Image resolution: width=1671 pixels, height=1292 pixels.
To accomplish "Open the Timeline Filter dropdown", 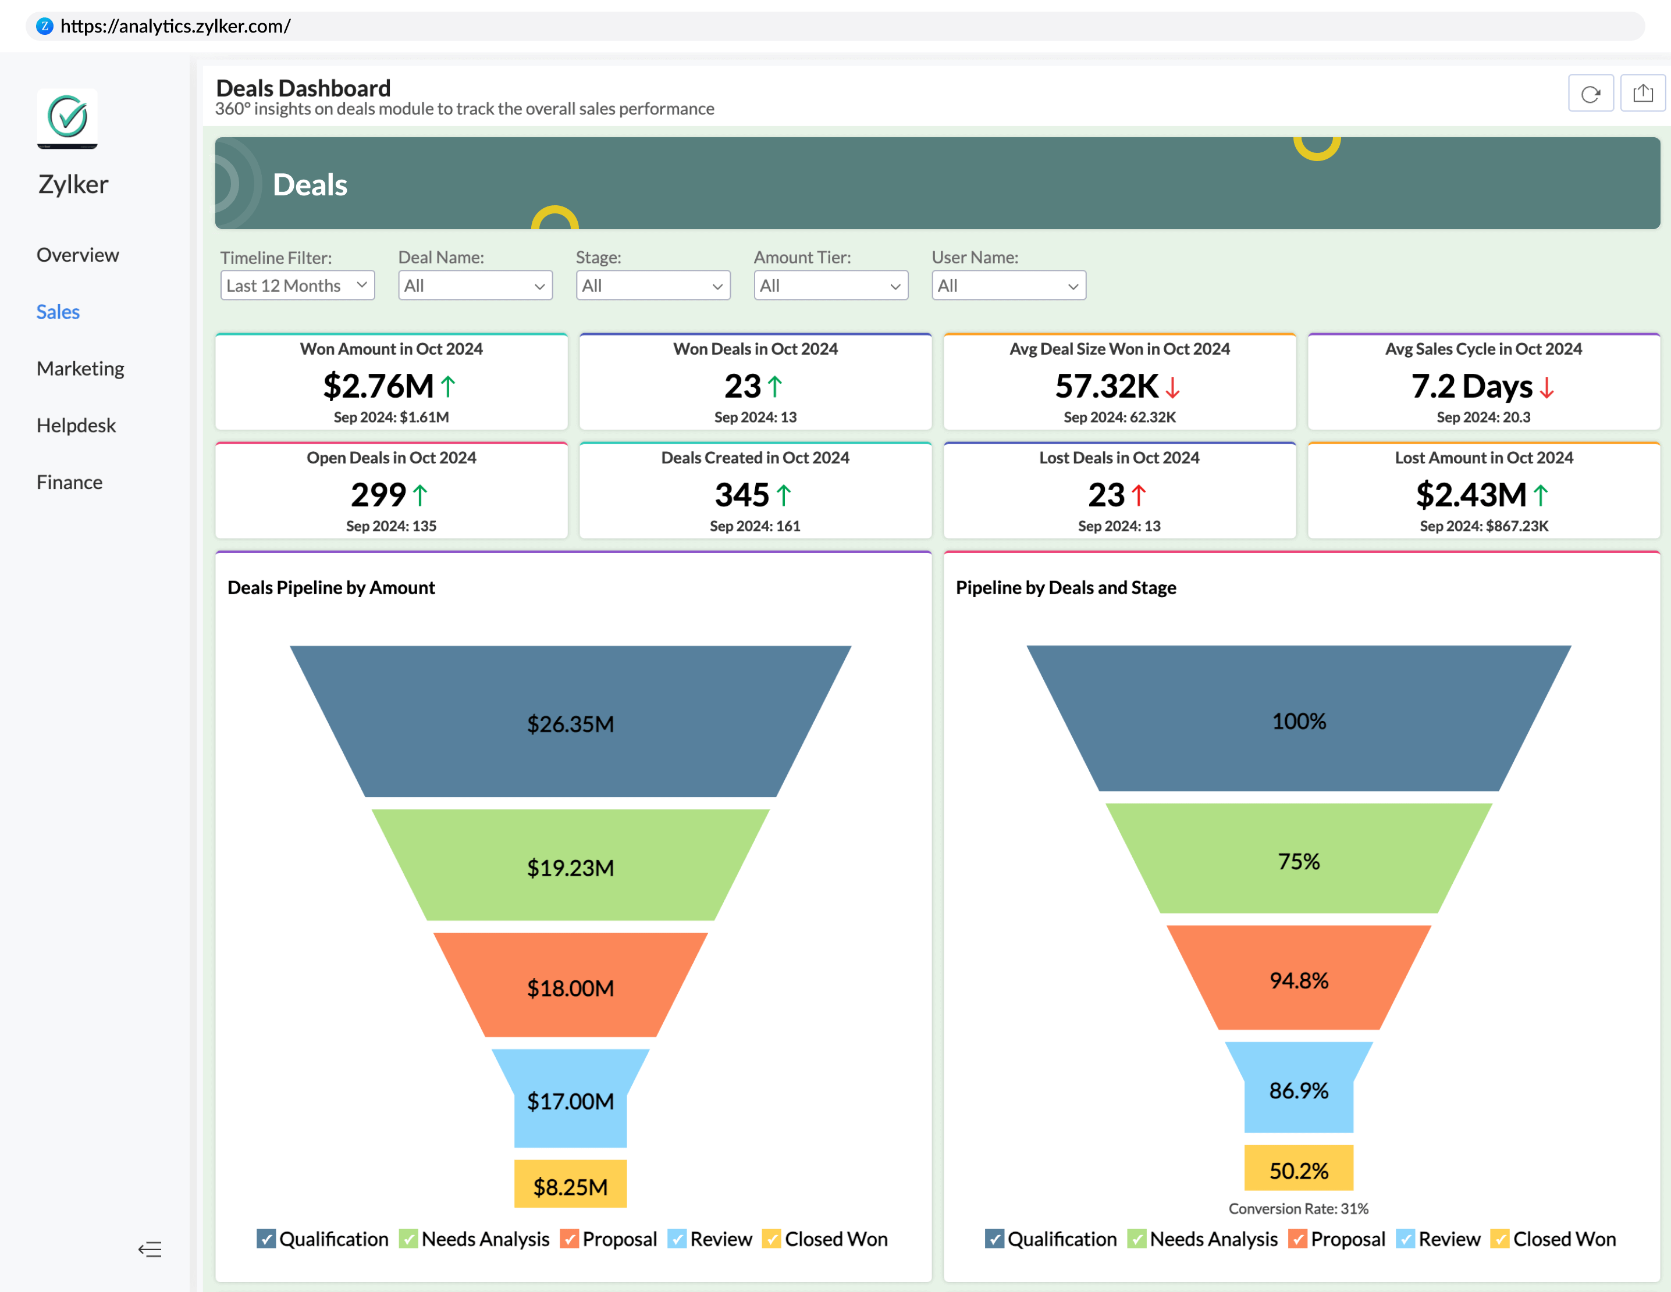I will pos(297,285).
